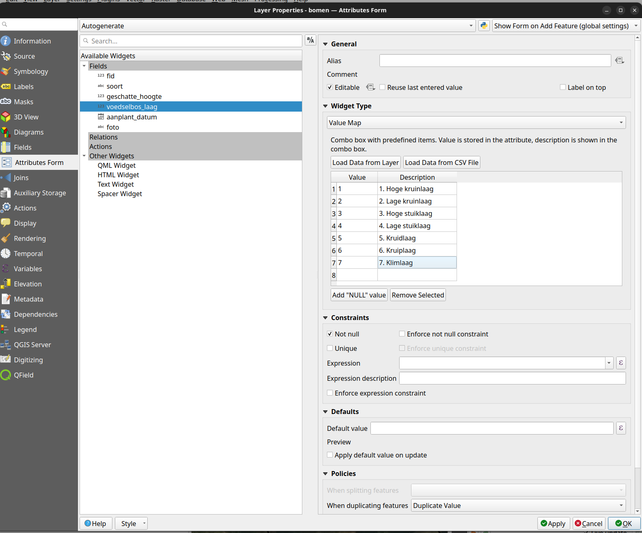The width and height of the screenshot is (642, 533).
Task: Open the QField settings section
Action: tap(23, 375)
